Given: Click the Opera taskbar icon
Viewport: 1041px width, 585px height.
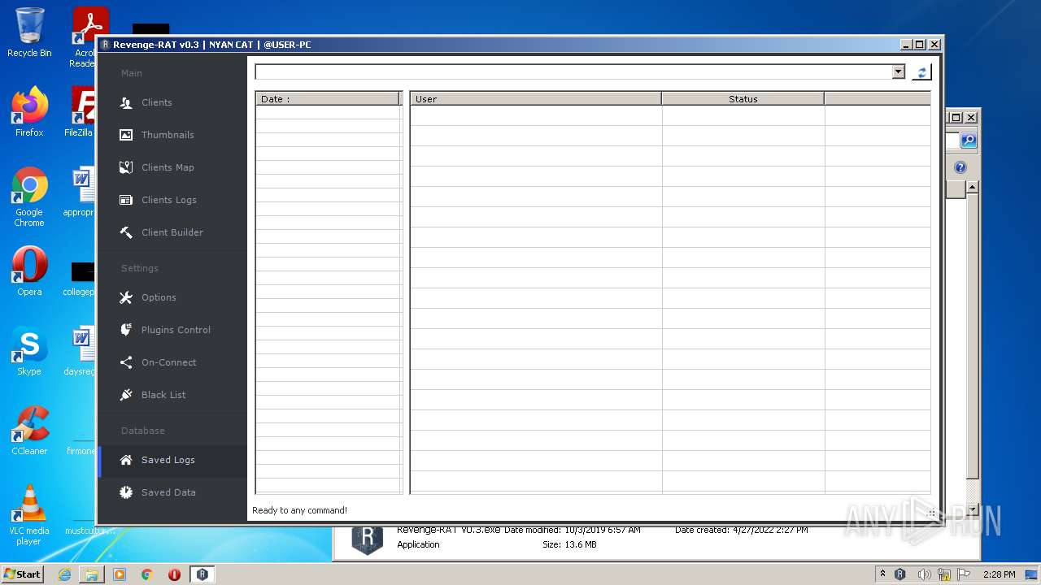Looking at the screenshot, I should click(x=174, y=574).
